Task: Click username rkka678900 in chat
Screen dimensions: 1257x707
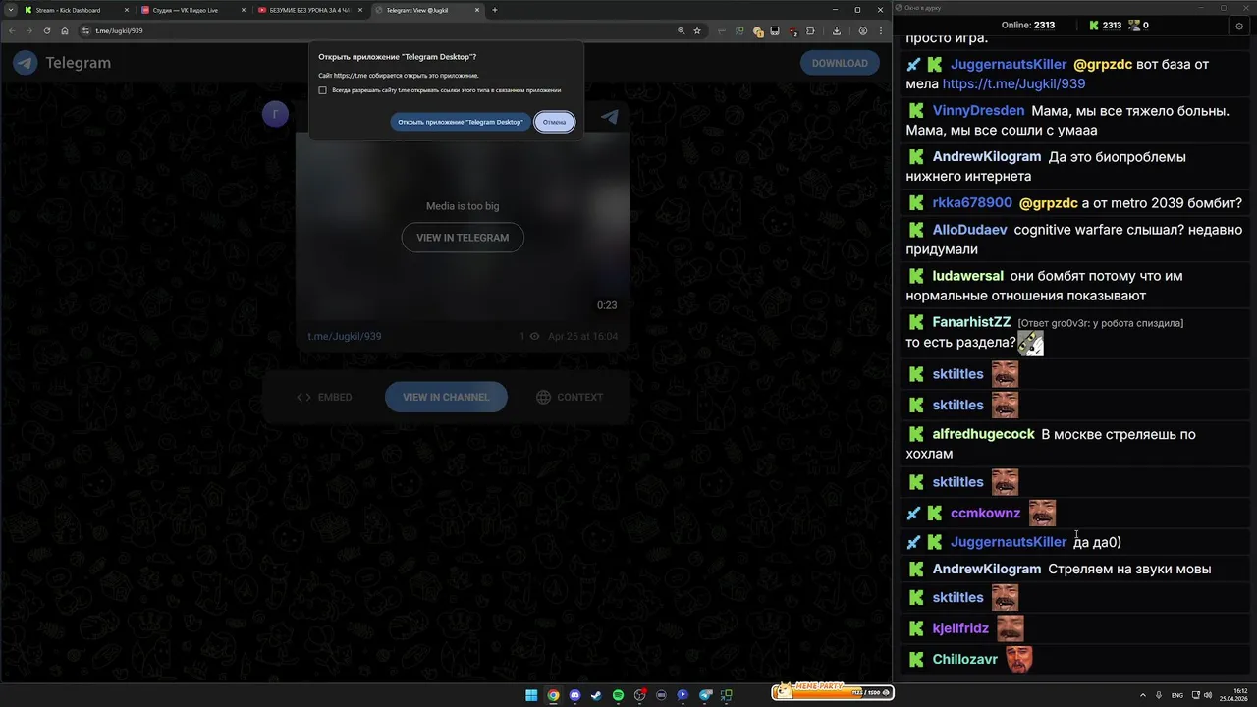Action: pyautogui.click(x=972, y=203)
